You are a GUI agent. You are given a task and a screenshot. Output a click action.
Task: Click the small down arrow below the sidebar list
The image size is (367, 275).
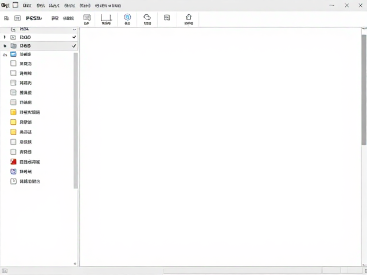[x=75, y=264]
